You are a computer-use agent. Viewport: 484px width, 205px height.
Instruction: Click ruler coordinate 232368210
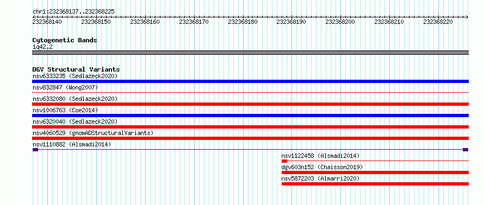389,22
